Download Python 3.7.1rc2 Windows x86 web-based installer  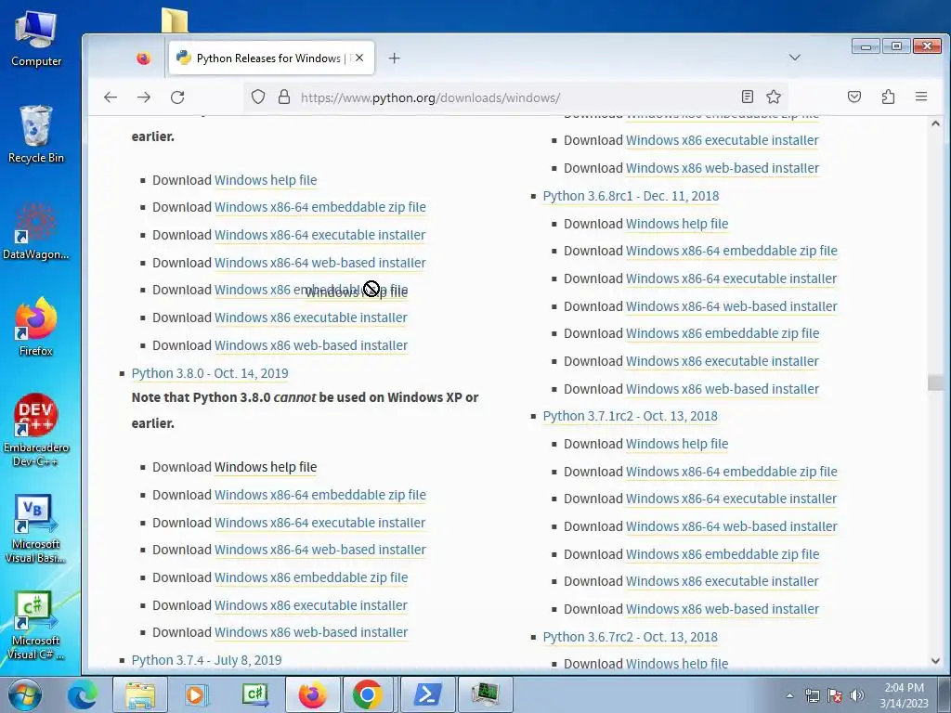[723, 609]
